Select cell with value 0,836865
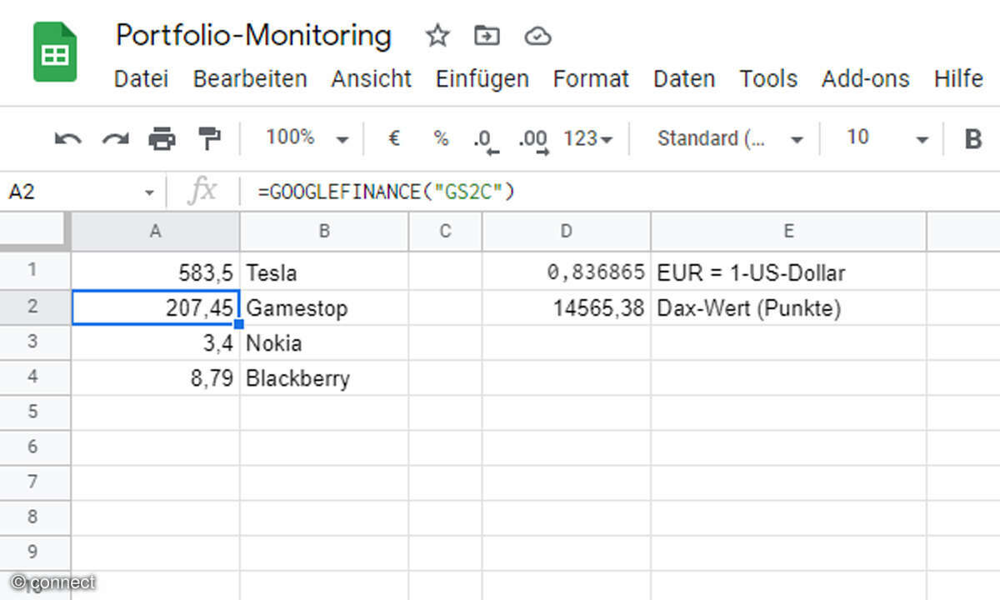1000x600 pixels. [567, 272]
